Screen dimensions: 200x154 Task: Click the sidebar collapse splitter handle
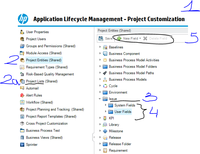click(94, 137)
